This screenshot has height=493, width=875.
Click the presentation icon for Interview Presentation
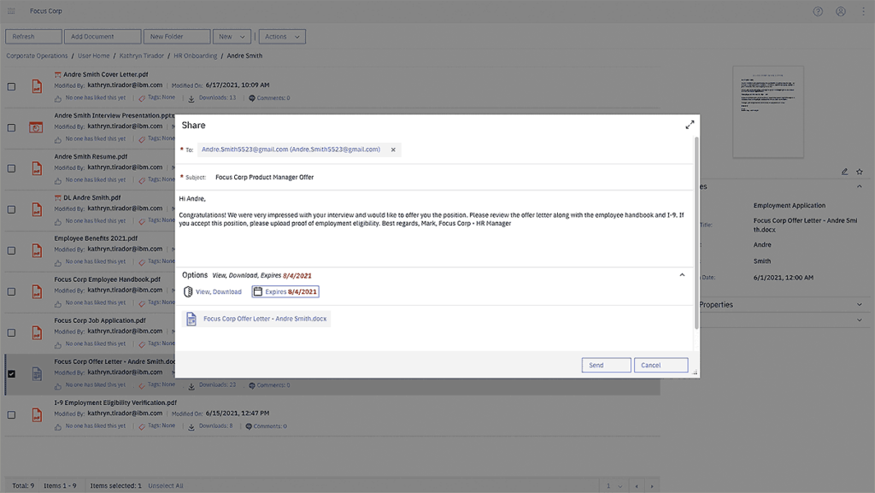point(36,127)
